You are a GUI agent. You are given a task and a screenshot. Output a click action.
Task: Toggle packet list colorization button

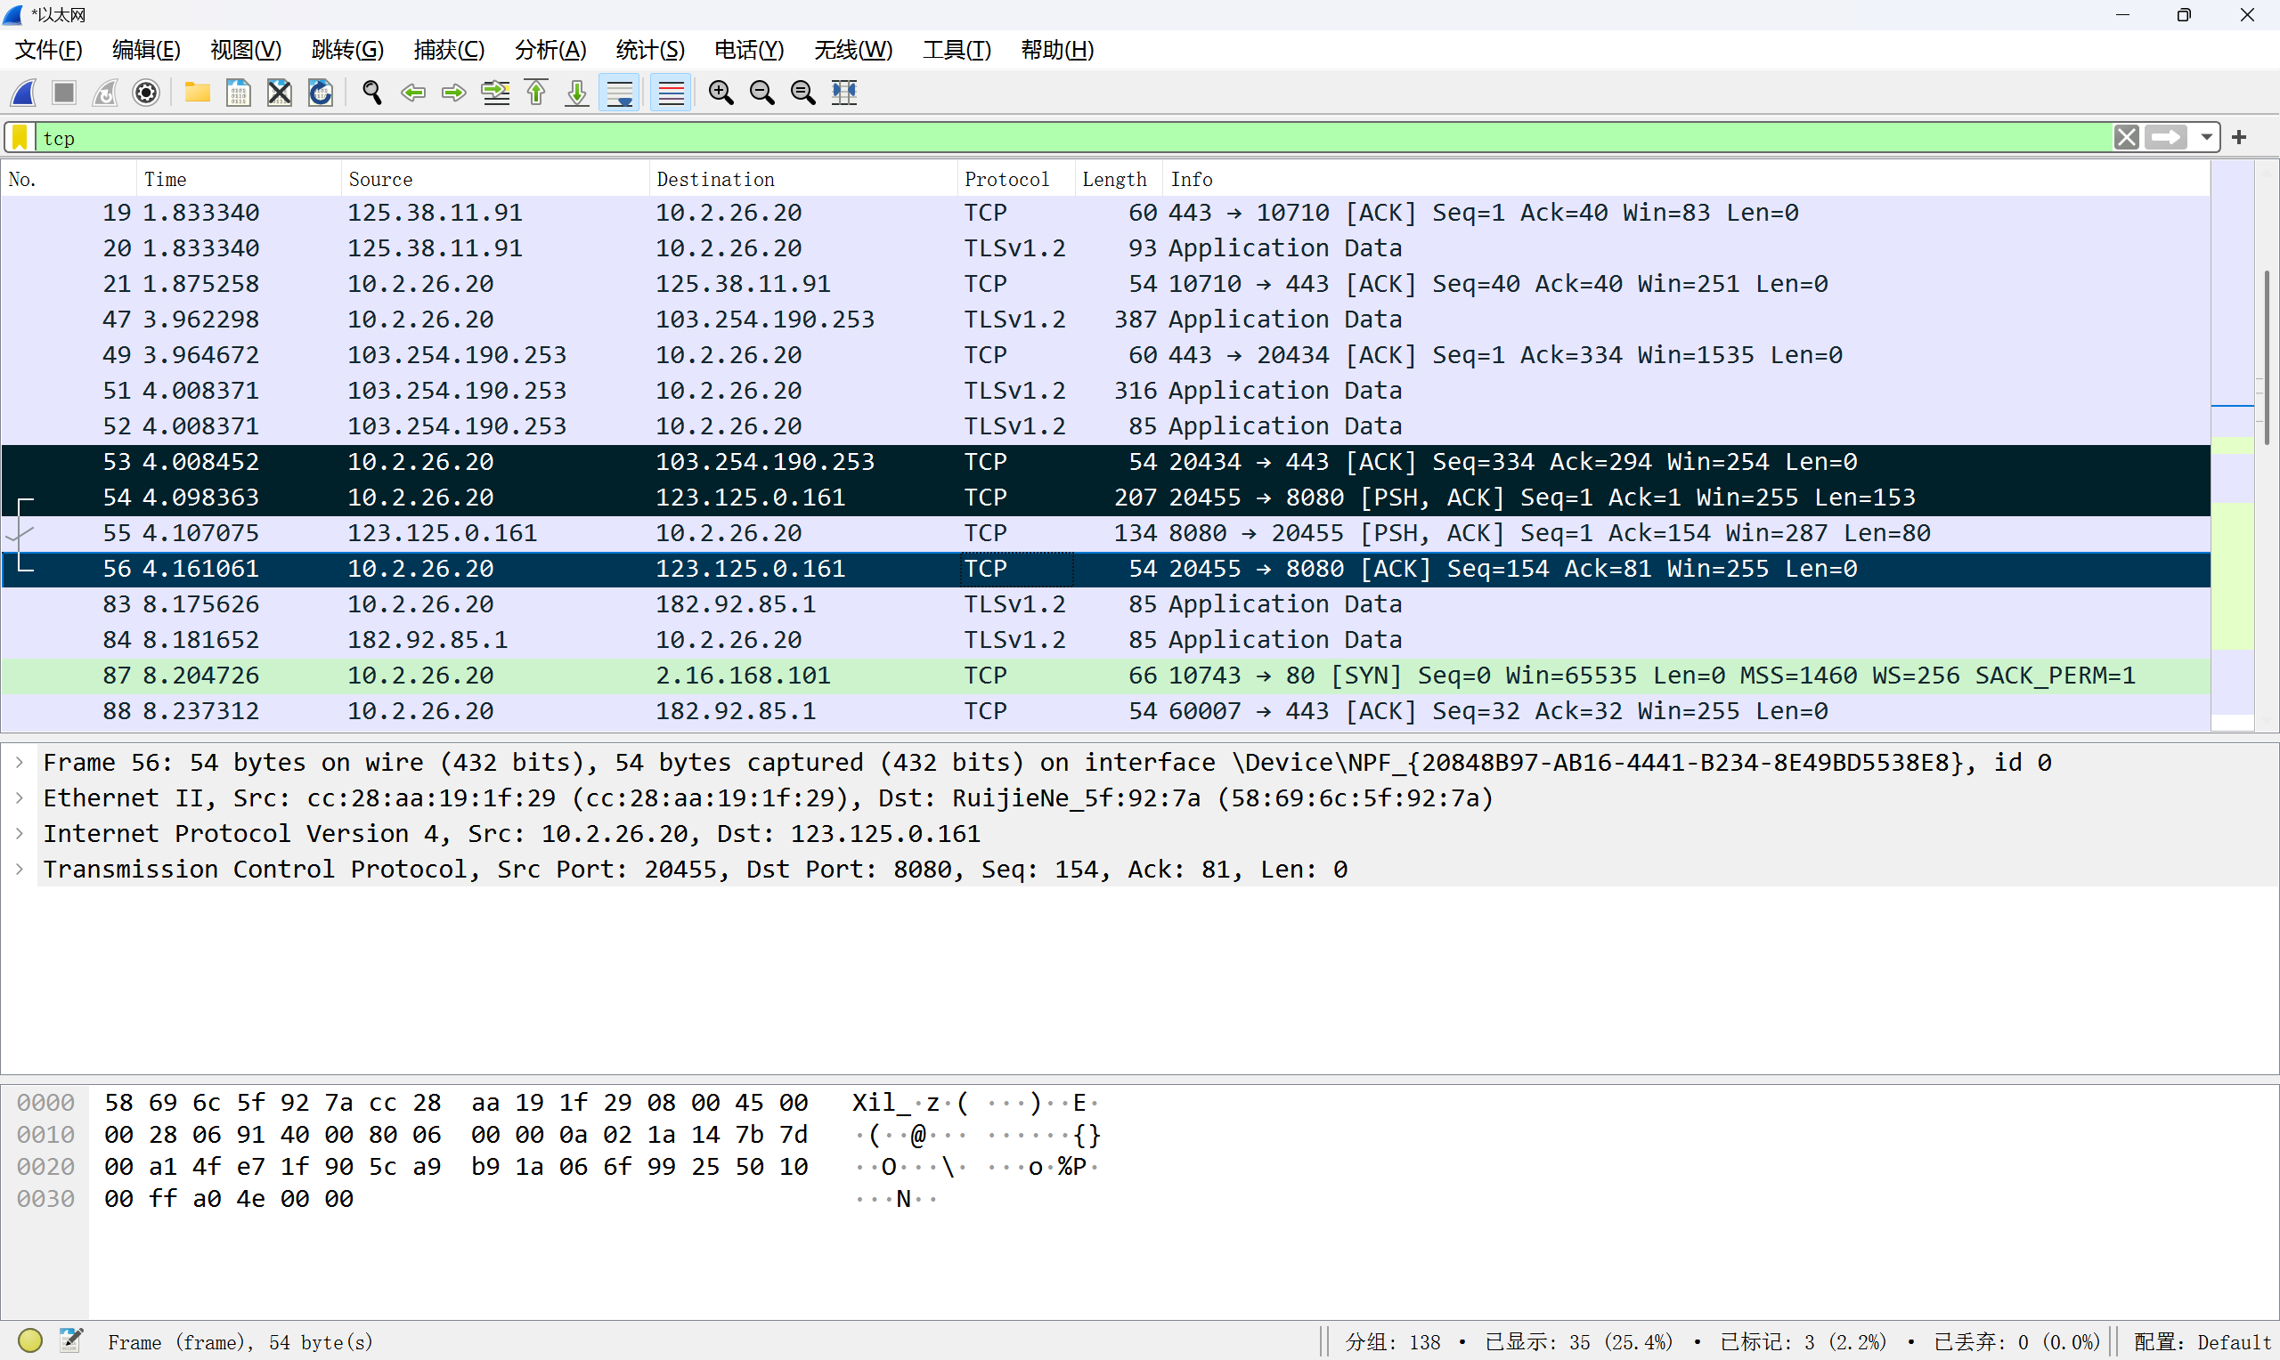pyautogui.click(x=671, y=93)
